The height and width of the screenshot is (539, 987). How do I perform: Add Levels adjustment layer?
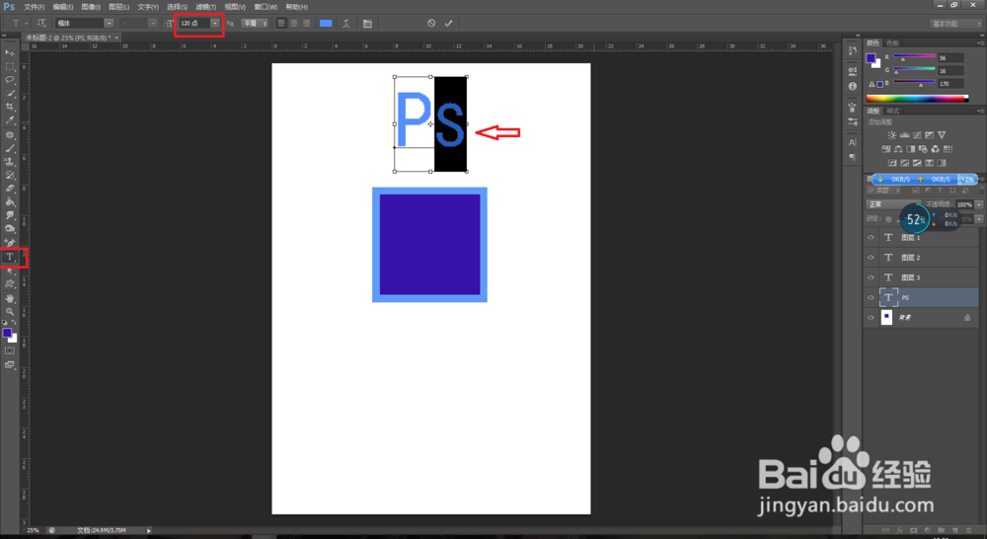(904, 134)
